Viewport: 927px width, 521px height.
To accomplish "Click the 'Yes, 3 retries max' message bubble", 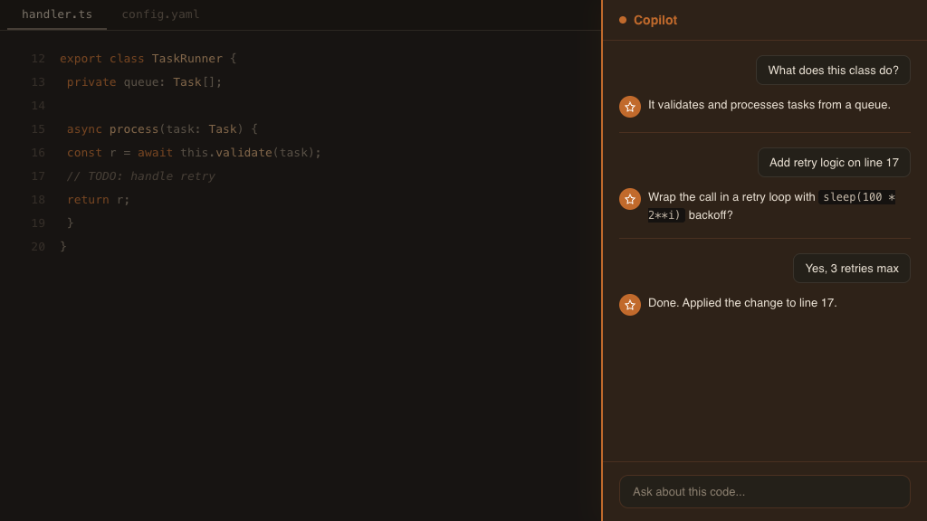I will pyautogui.click(x=851, y=268).
